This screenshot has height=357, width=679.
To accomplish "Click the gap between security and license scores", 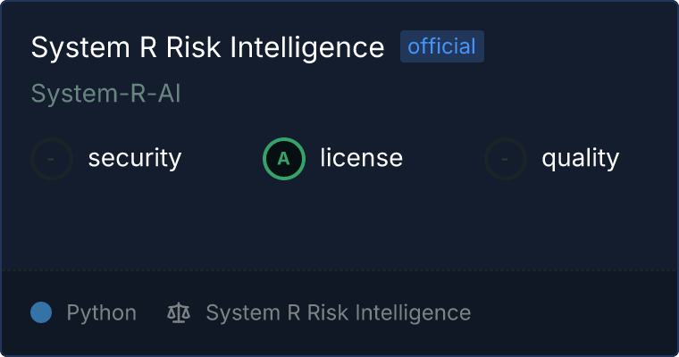I will point(222,159).
